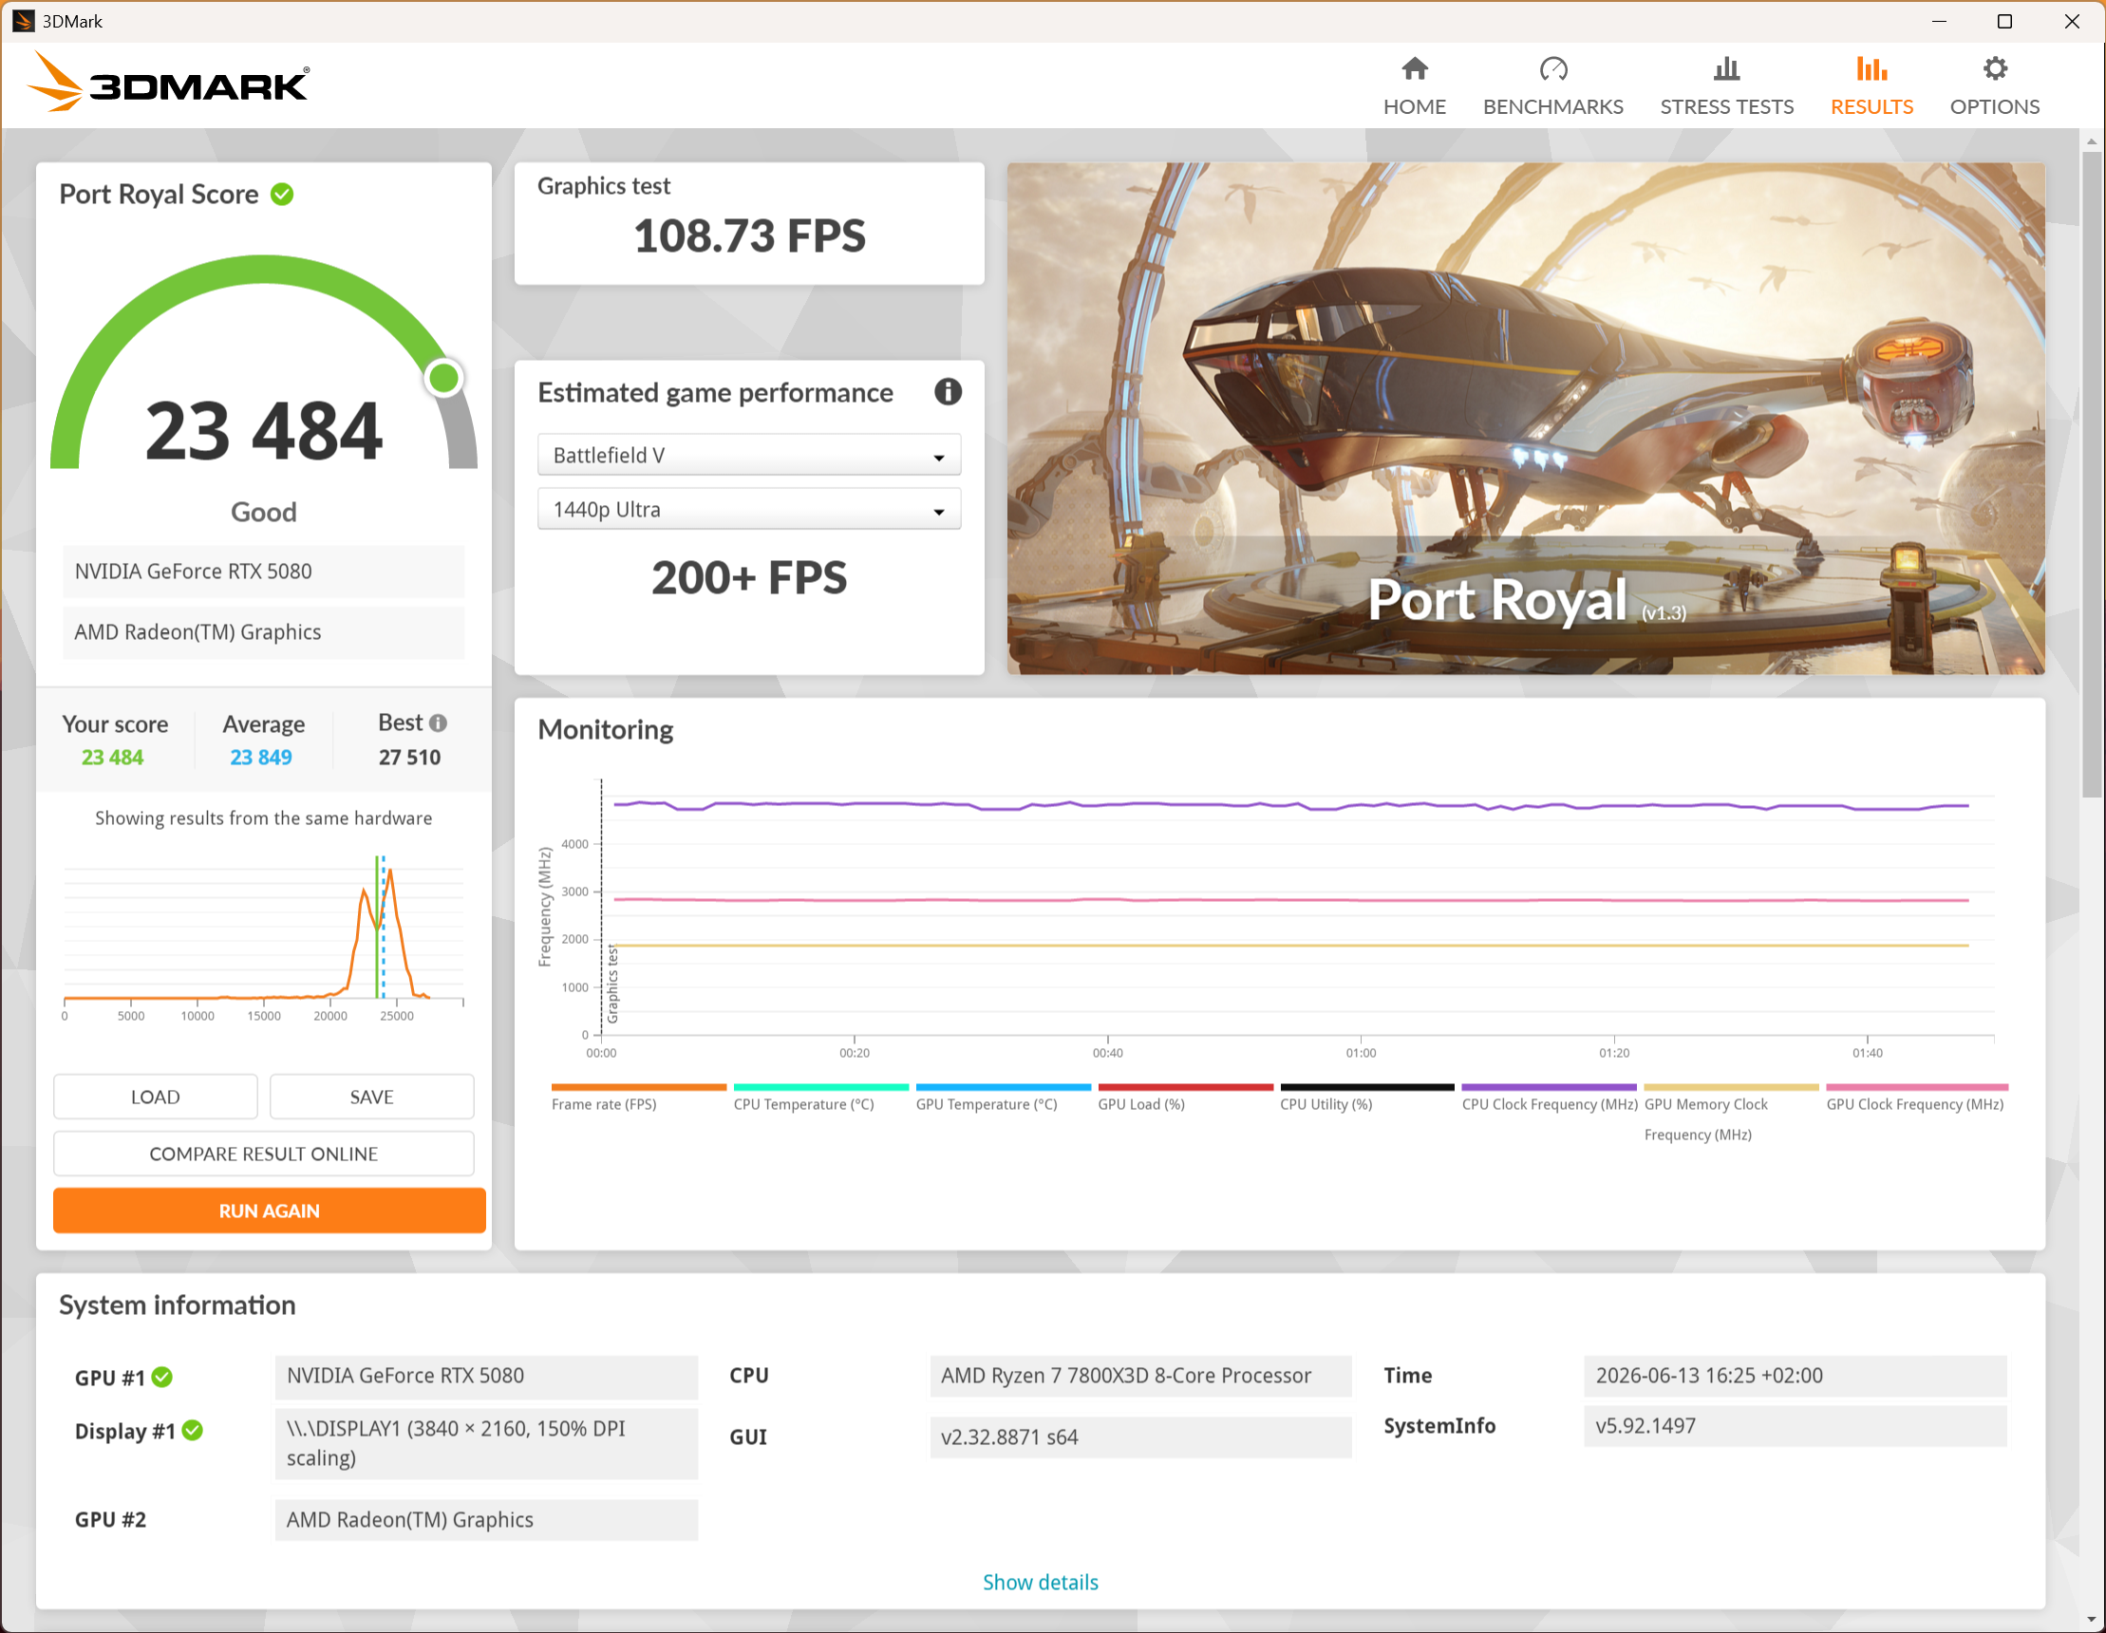Open the Home icon in navigation
Screen dimensions: 2106x1633
tap(1415, 69)
